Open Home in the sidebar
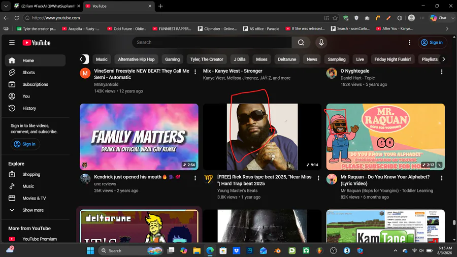This screenshot has width=457, height=257. (35, 60)
